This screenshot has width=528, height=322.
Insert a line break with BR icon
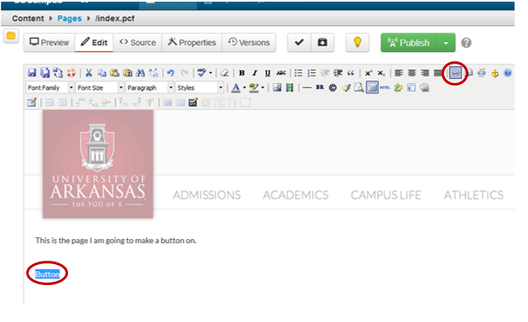(319, 87)
